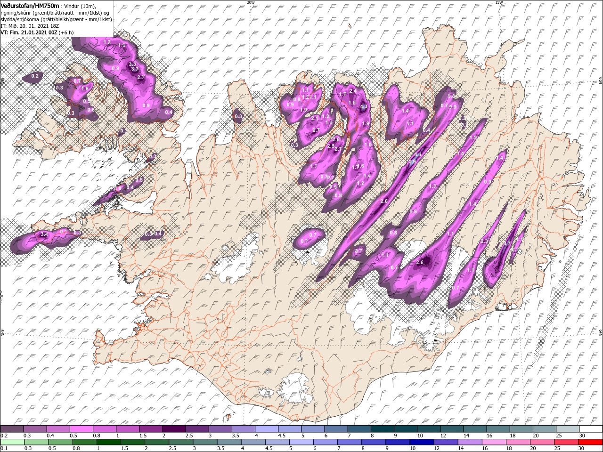Viewport: 603px width, 452px height.
Task: Click the lower legend swatch between 14 and 16
Action: click(470, 442)
